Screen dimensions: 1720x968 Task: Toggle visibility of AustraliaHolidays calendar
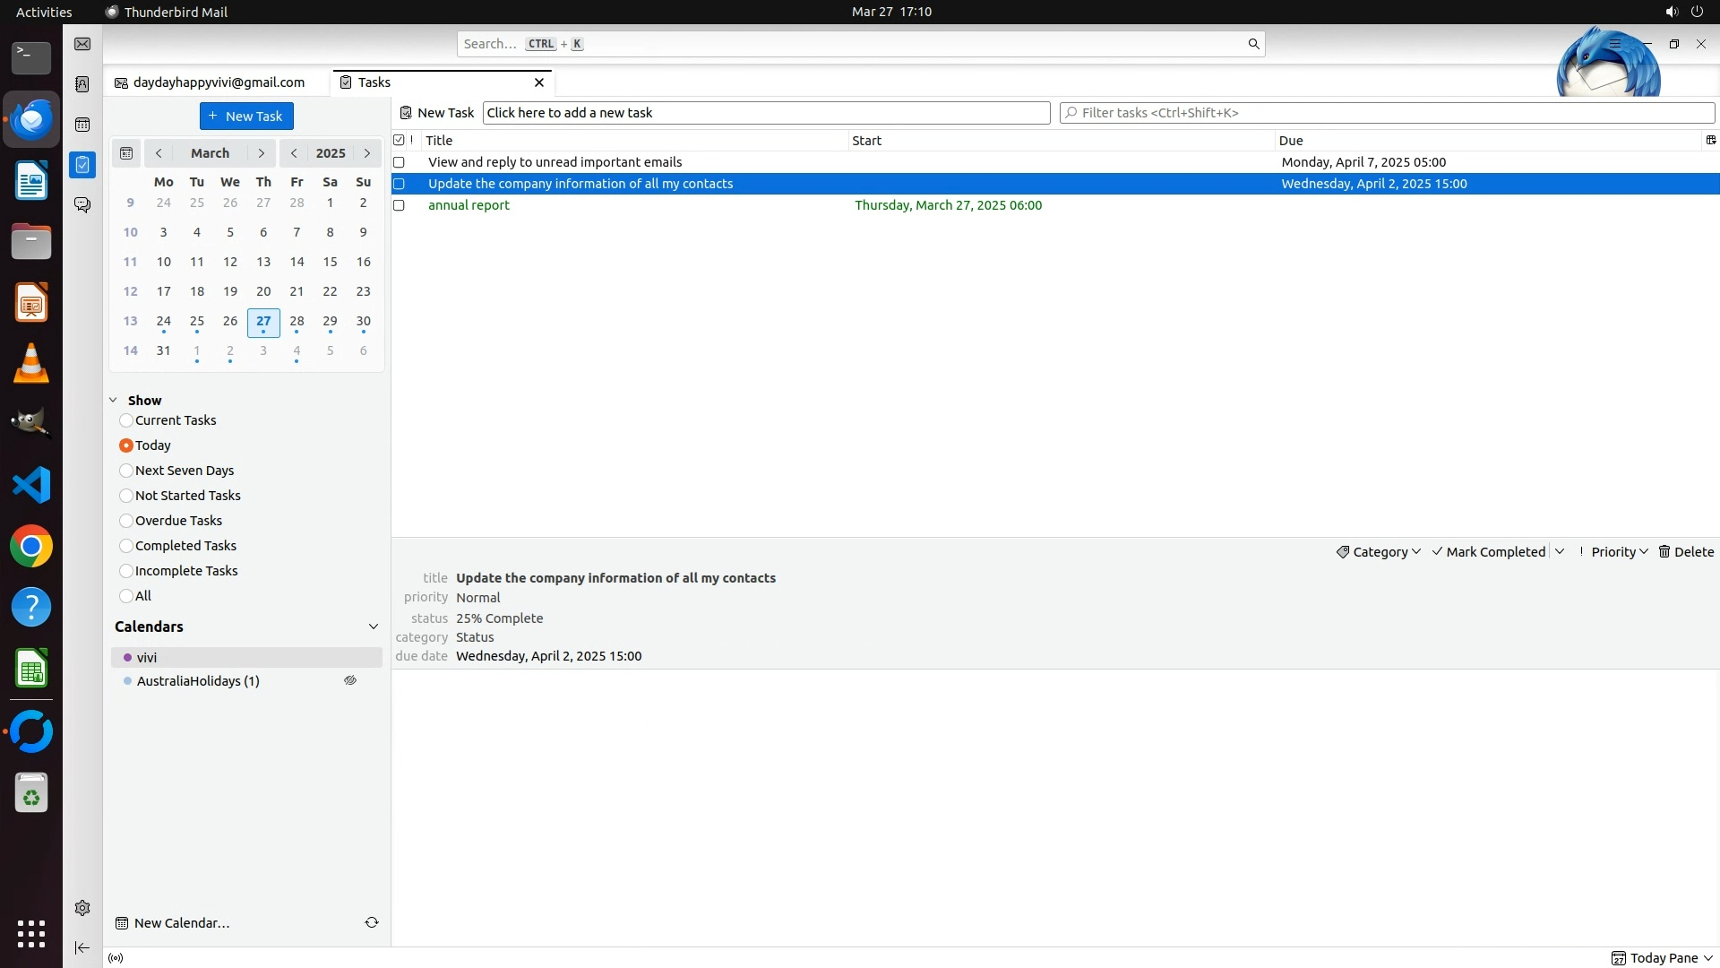[x=350, y=681]
